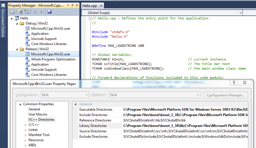The height and width of the screenshot is (148, 256).
Task: Open Property Manager window position dropdown arrow
Action: click(68, 5)
